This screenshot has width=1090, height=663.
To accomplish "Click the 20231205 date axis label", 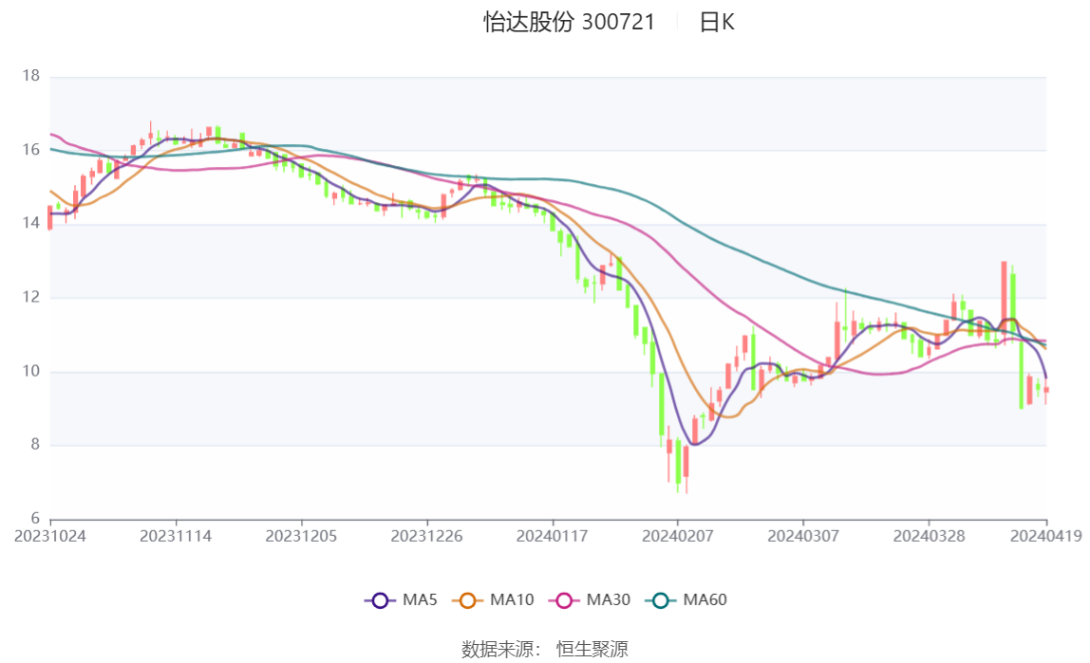I will click(301, 536).
